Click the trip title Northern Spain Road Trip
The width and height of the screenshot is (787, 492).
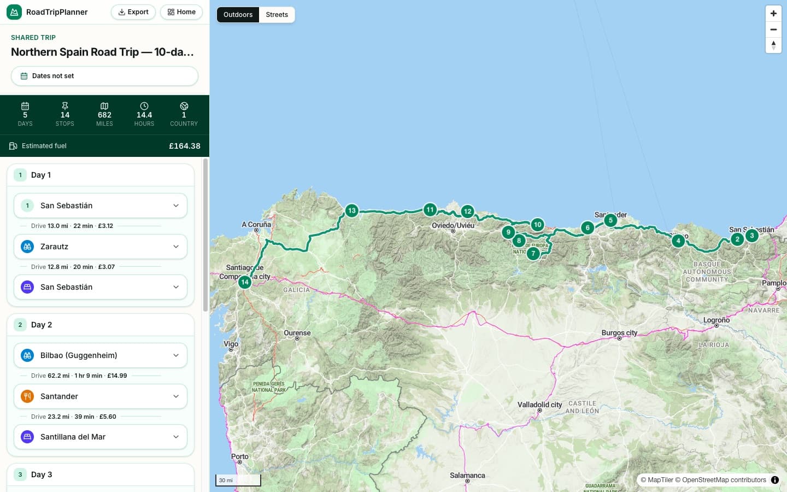click(102, 52)
